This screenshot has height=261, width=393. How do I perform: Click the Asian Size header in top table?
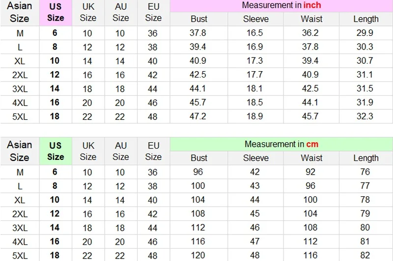point(20,13)
